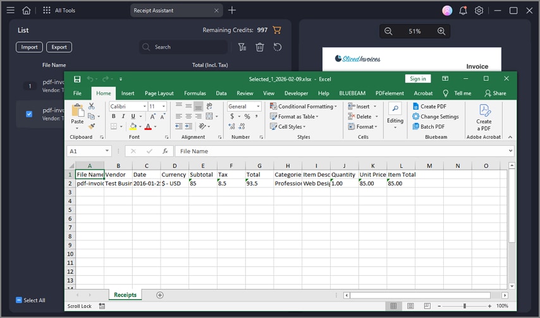Open the font name dropdown Calibri
This screenshot has height=318, width=540.
click(145, 107)
